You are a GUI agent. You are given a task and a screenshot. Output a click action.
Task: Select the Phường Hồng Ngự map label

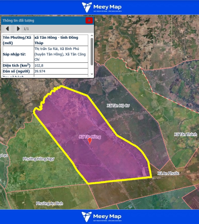click(38, 159)
